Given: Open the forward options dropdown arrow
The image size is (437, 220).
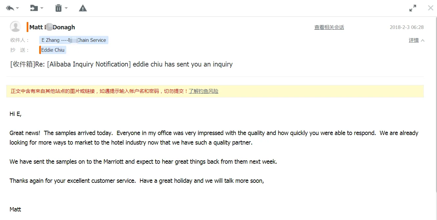Looking at the screenshot, I should coord(42,8).
